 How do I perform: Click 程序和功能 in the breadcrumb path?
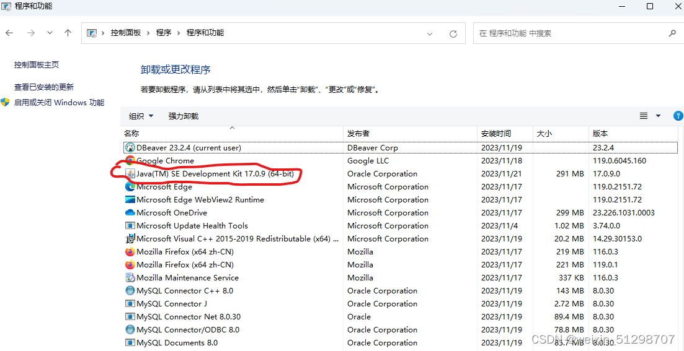pos(205,33)
